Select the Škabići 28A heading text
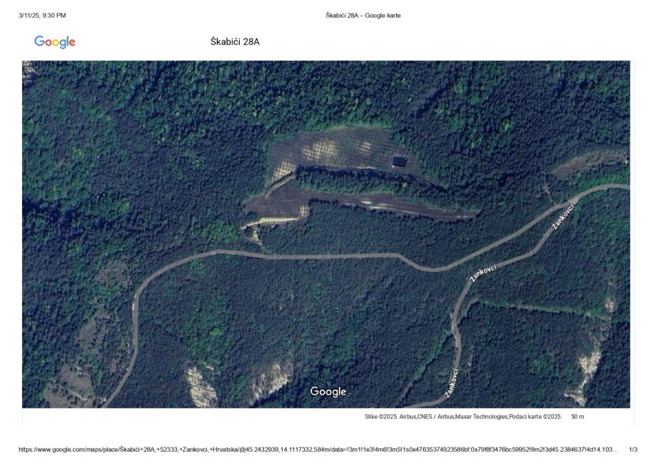 coord(235,42)
